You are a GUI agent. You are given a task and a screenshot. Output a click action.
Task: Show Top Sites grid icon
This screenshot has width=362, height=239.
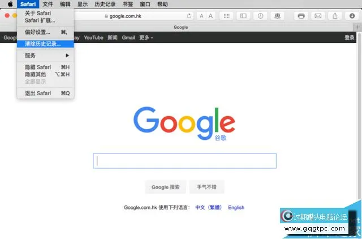point(226,16)
